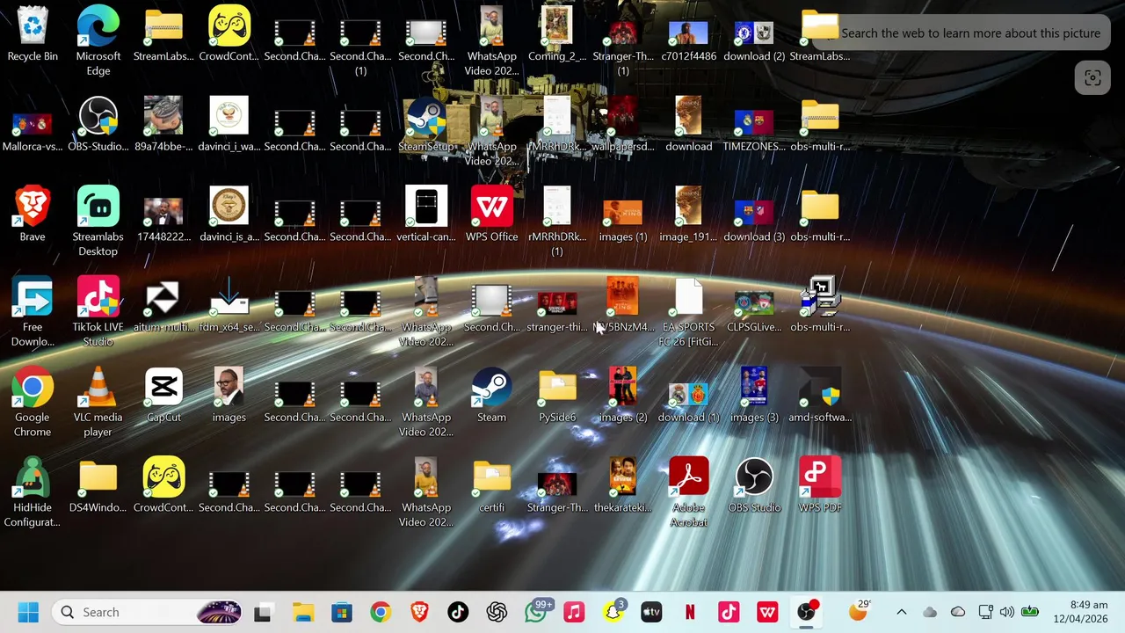Select the images (2) file
Screen dimensions: 1125x633
(x=622, y=396)
